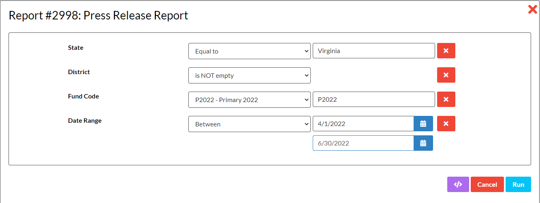This screenshot has width=540, height=203.
Task: Open the State 'Equal to' operator dropdown
Action: click(x=250, y=51)
